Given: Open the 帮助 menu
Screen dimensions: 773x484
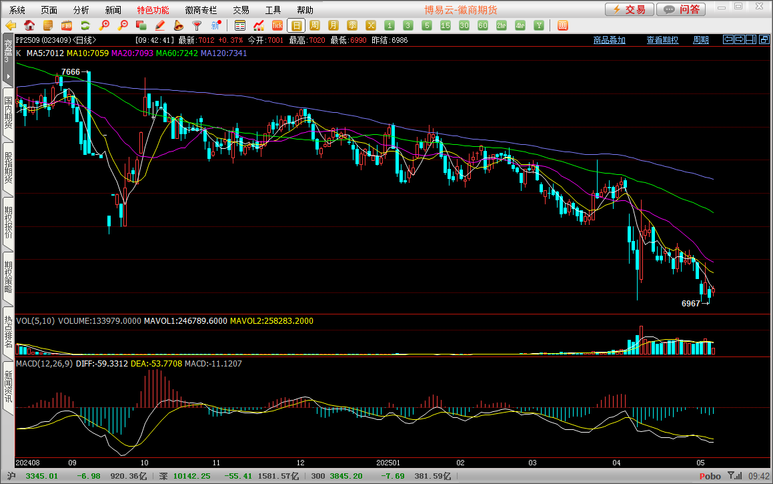Looking at the screenshot, I should coord(305,10).
